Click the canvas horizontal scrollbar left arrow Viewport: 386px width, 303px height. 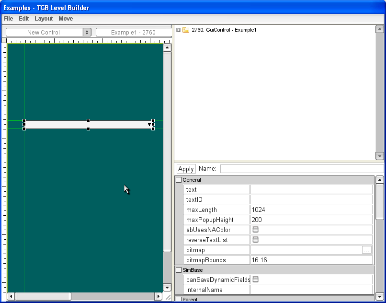[x=11, y=296]
